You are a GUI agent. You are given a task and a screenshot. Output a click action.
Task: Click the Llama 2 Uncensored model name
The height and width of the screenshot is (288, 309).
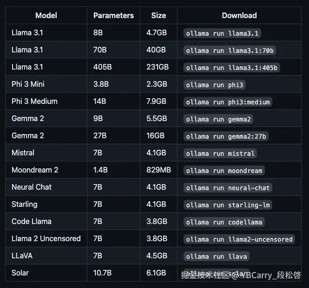(x=46, y=238)
